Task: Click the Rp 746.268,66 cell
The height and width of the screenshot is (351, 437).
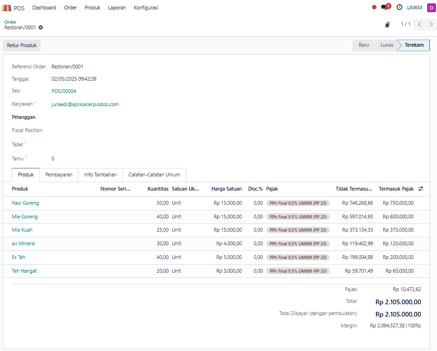Action: (357, 203)
